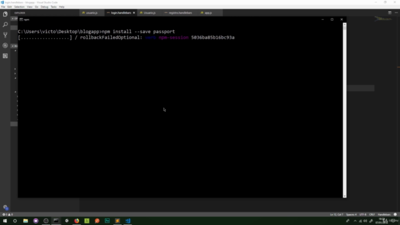This screenshot has height=225, width=400.
Task: Click the Cortana search circle on taskbar
Action: tap(15, 221)
